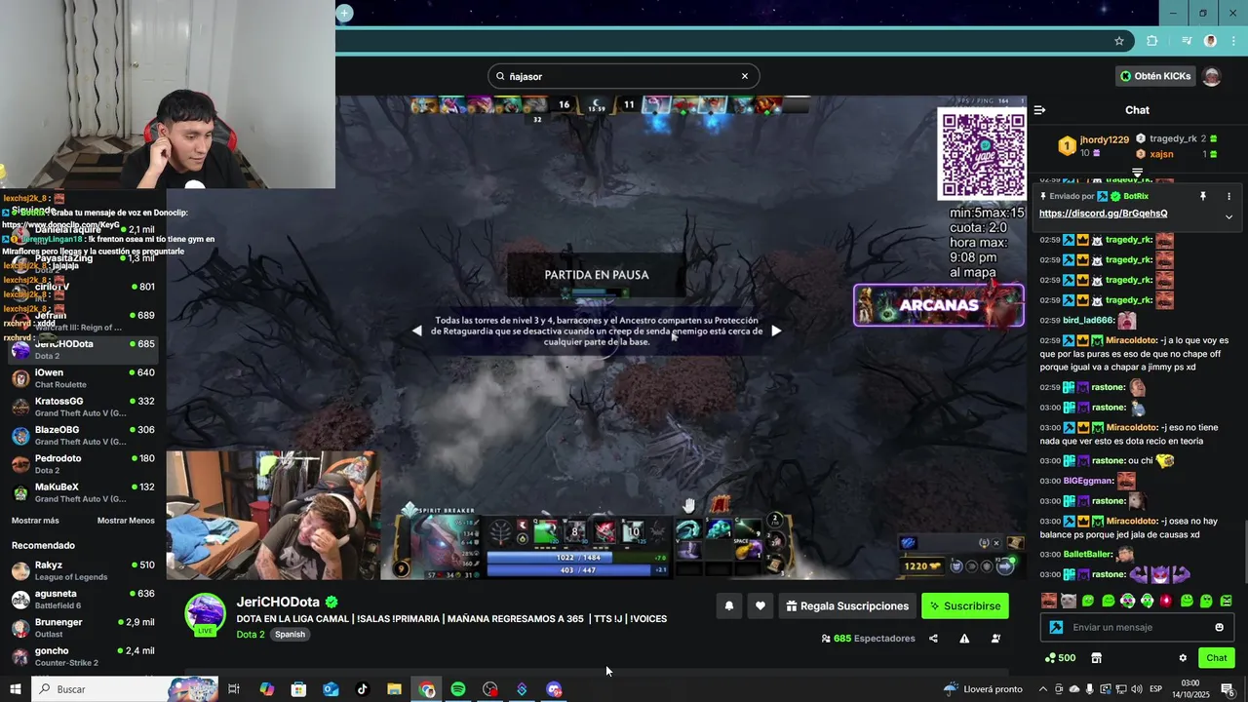The height and width of the screenshot is (702, 1248).
Task: Click the JeriCHODota channel name
Action: tap(278, 603)
